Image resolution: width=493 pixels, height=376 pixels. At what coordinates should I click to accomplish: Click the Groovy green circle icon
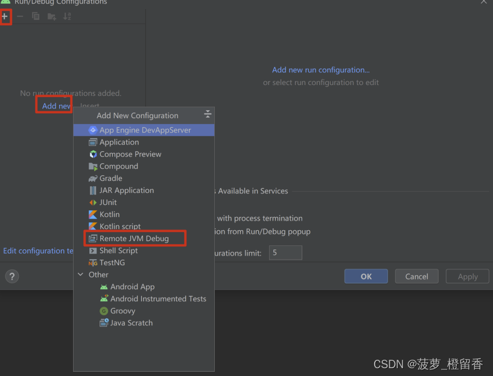(104, 311)
